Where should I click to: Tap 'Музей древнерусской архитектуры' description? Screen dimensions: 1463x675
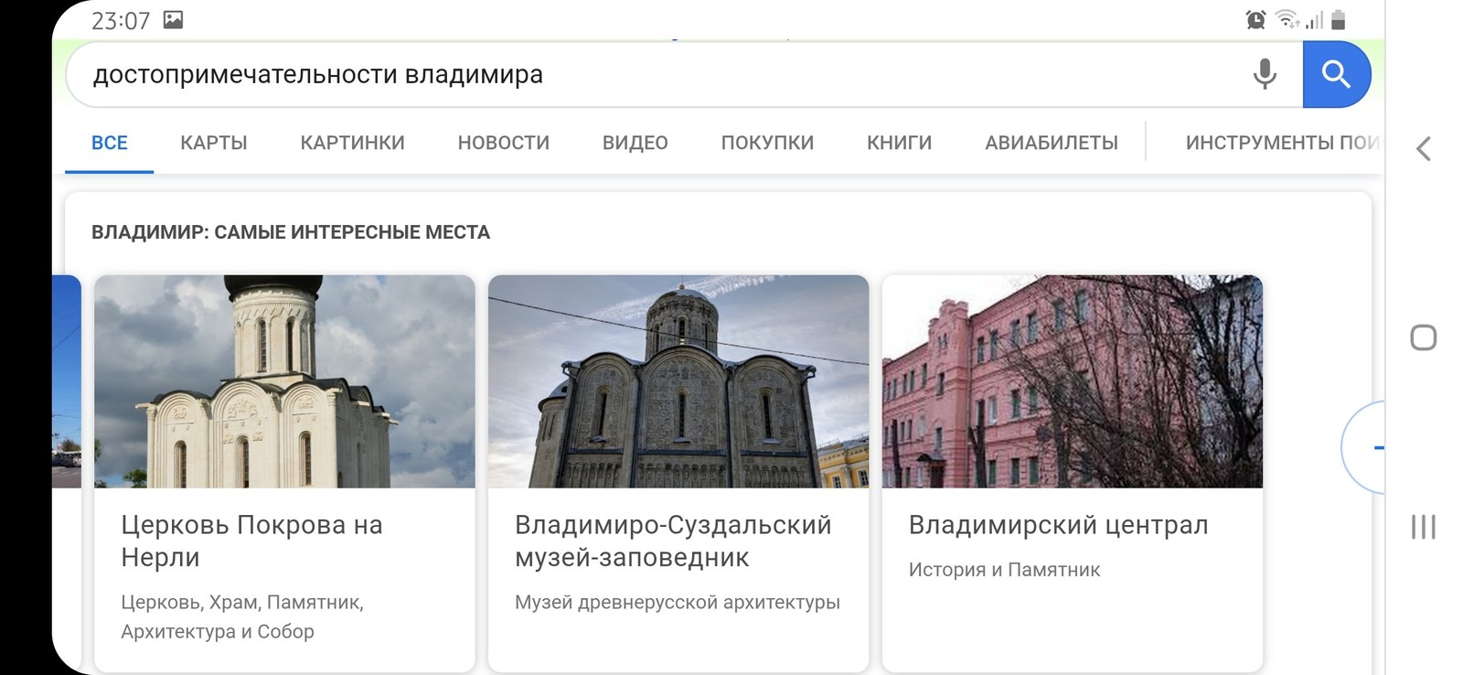point(678,602)
